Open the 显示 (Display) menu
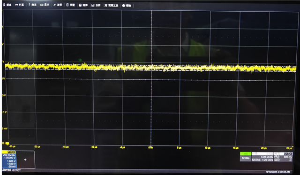Screen dimensions: 300x175 tap(45, 5)
